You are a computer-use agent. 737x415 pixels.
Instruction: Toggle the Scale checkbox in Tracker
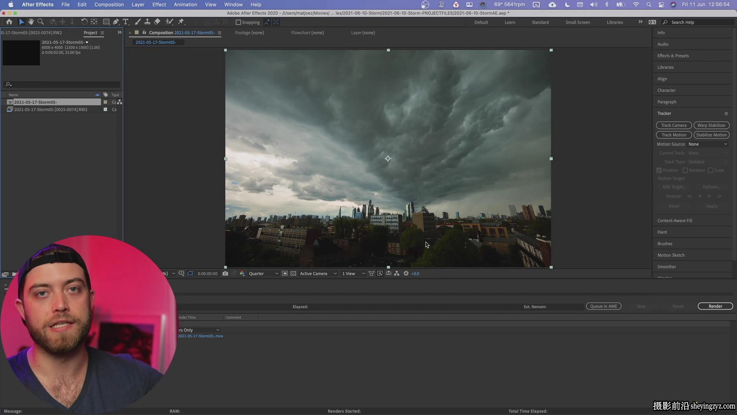711,170
